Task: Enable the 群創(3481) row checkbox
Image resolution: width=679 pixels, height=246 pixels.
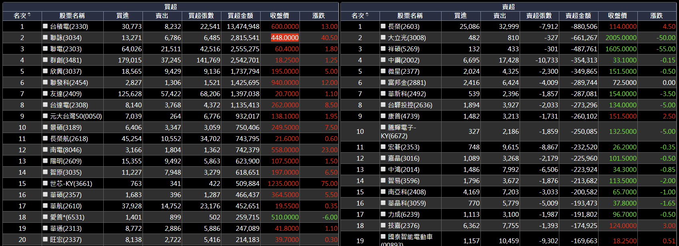Action: click(x=45, y=60)
